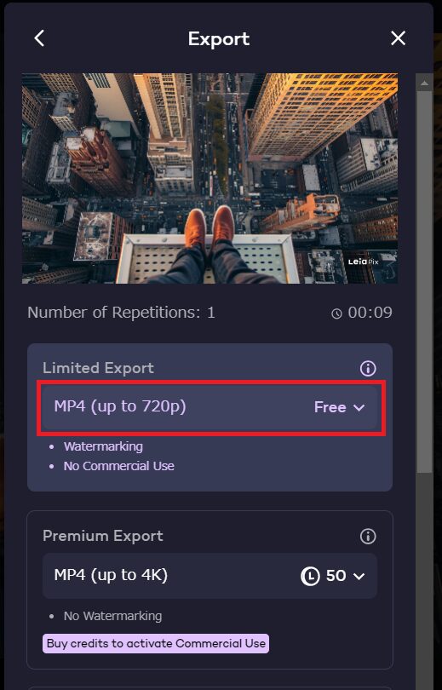The image size is (442, 690).
Task: Open the MP4 (up to 720p) dropdown
Action: pyautogui.click(x=210, y=407)
